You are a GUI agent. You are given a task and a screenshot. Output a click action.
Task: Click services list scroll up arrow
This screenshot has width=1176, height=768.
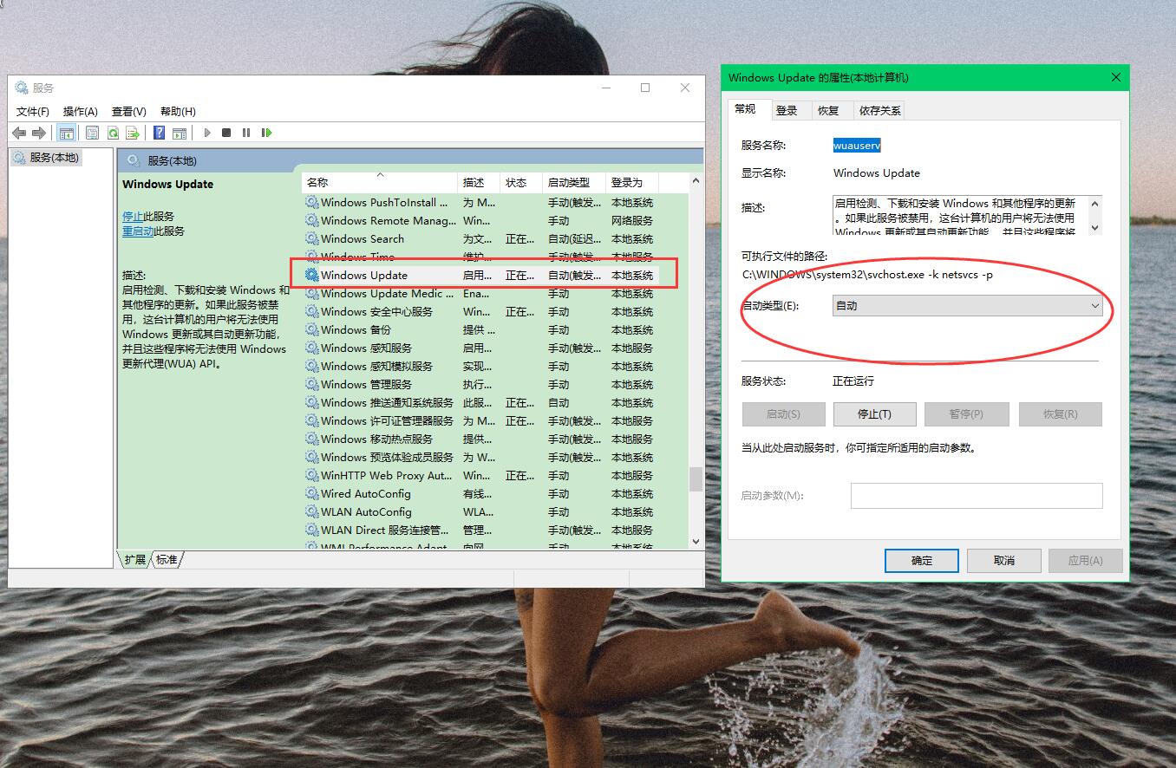[x=696, y=181]
